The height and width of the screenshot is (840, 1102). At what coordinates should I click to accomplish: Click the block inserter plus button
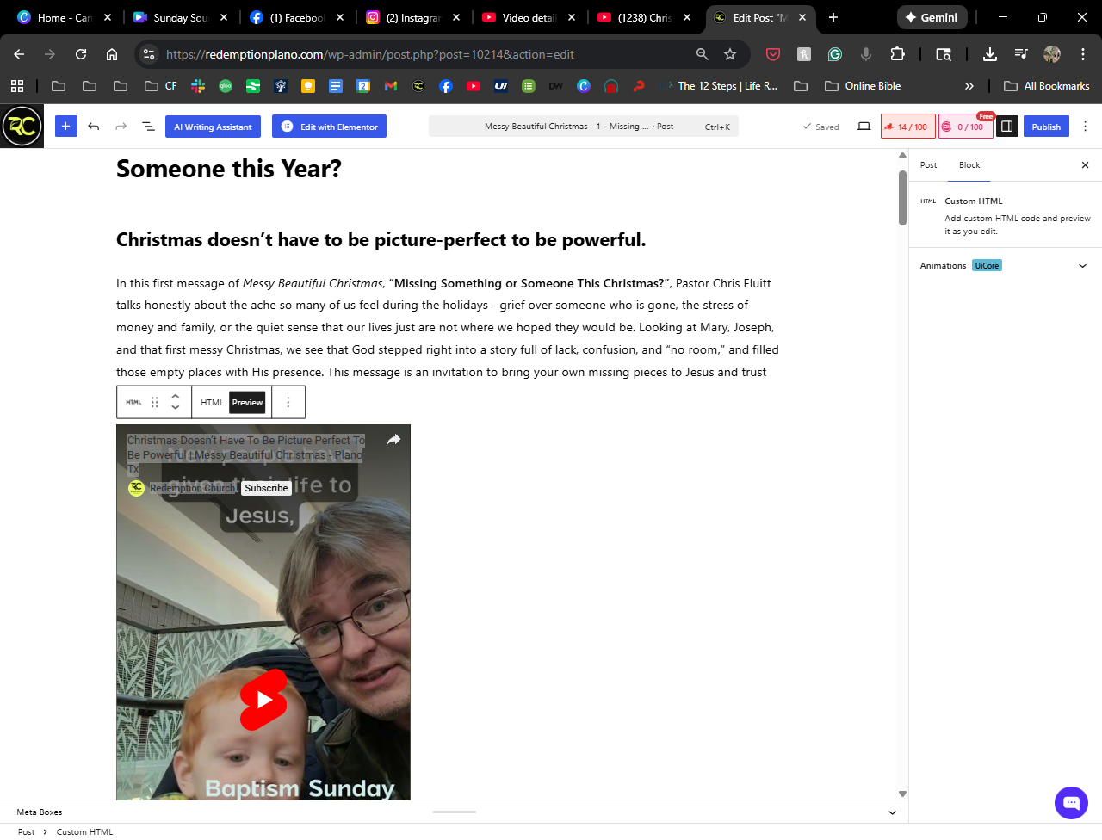(x=65, y=127)
